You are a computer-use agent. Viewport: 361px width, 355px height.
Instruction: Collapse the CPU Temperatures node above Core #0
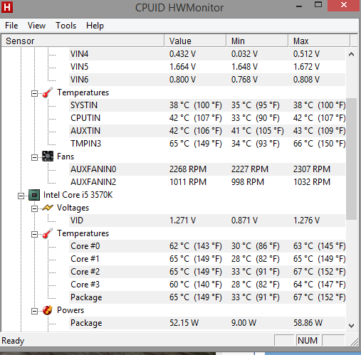coord(34,235)
